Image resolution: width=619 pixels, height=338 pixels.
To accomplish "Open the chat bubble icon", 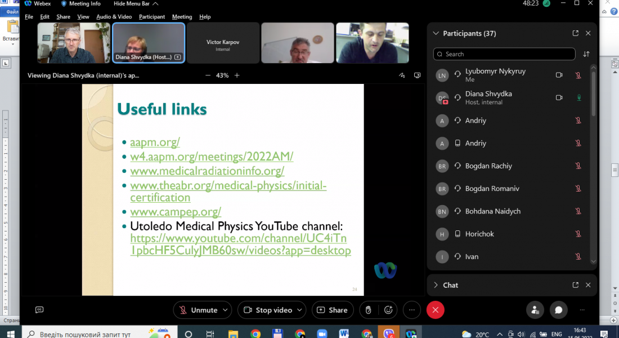I will (558, 310).
